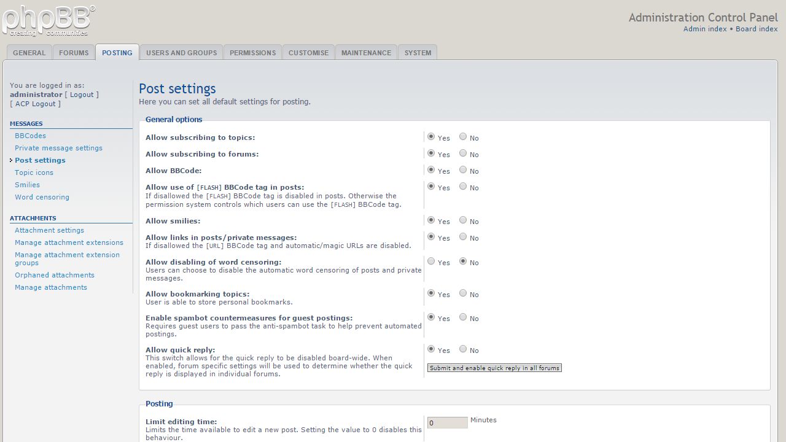Open the Users and Groups tab
Viewport: 786px width, 442px height.
tap(181, 53)
